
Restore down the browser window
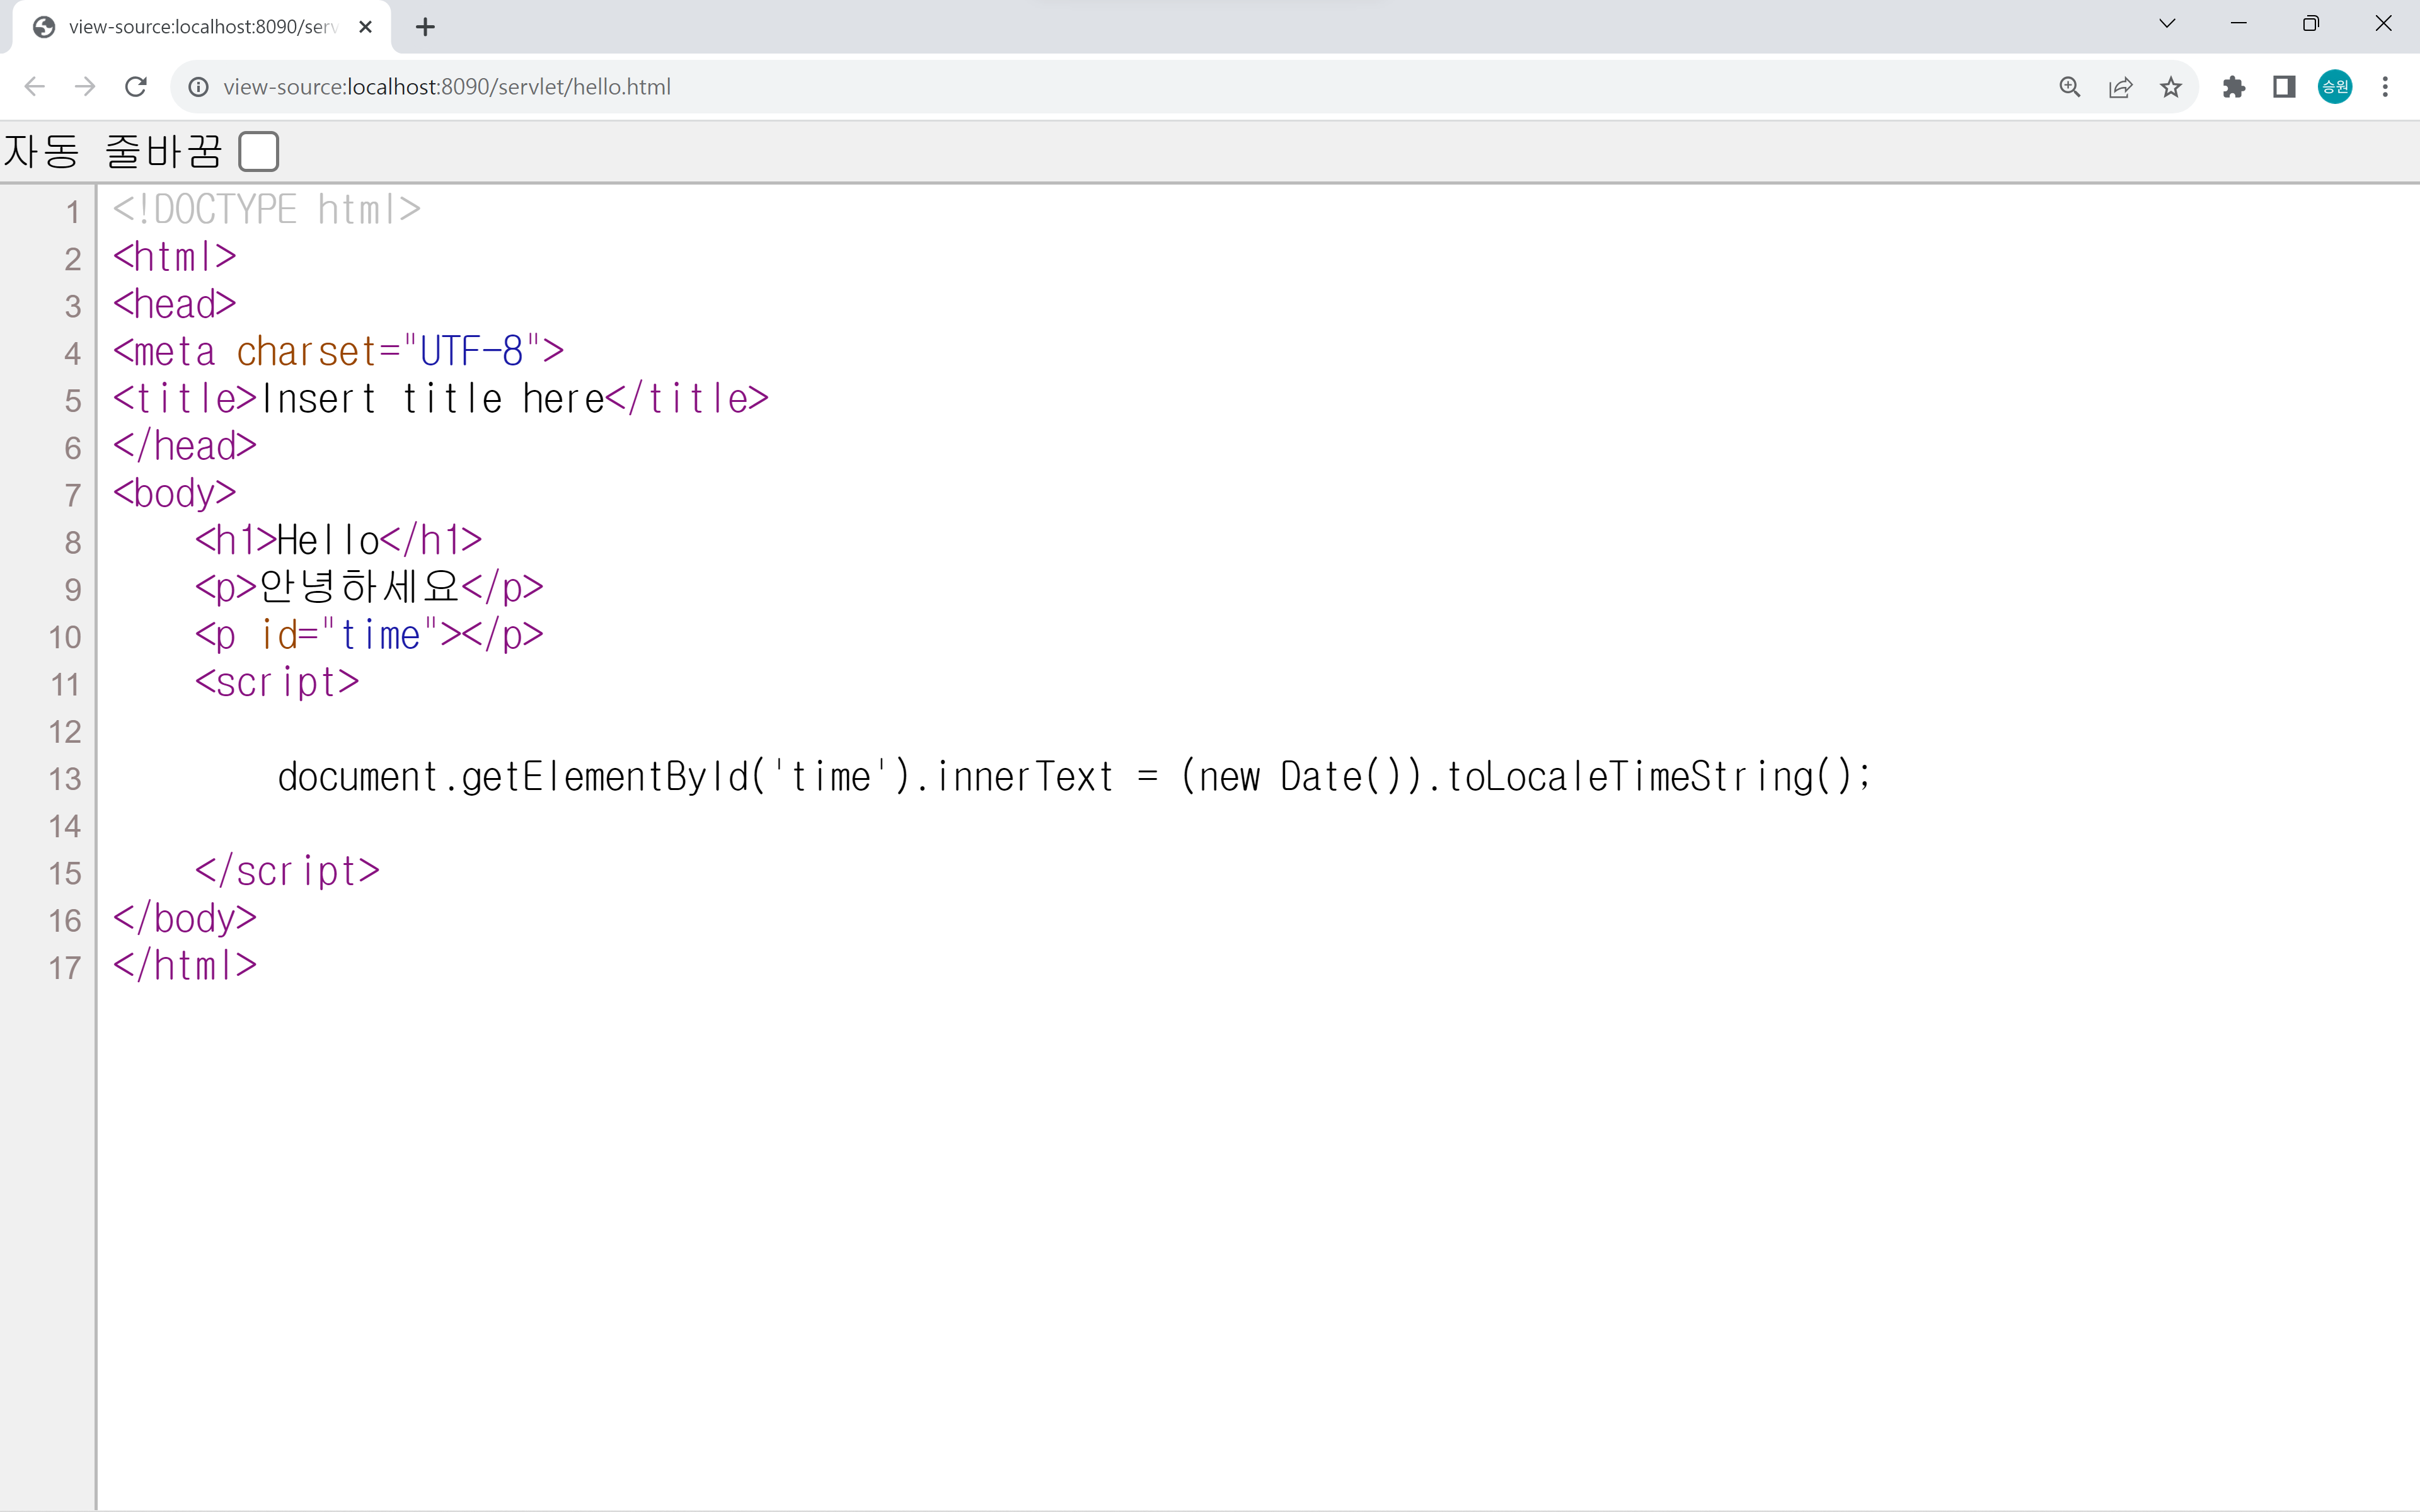click(x=2311, y=24)
